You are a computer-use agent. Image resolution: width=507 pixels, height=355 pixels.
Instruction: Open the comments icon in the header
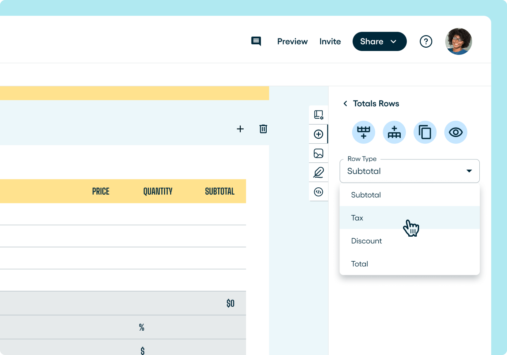pyautogui.click(x=256, y=41)
